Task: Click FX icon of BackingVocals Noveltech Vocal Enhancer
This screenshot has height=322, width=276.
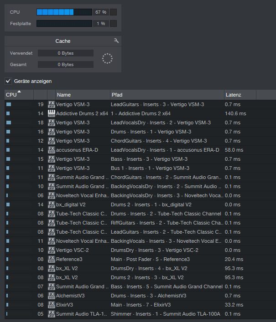Action: [52, 241]
